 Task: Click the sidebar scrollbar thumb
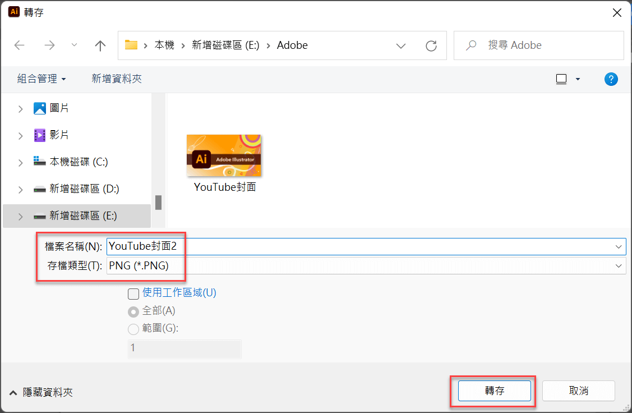(x=158, y=203)
